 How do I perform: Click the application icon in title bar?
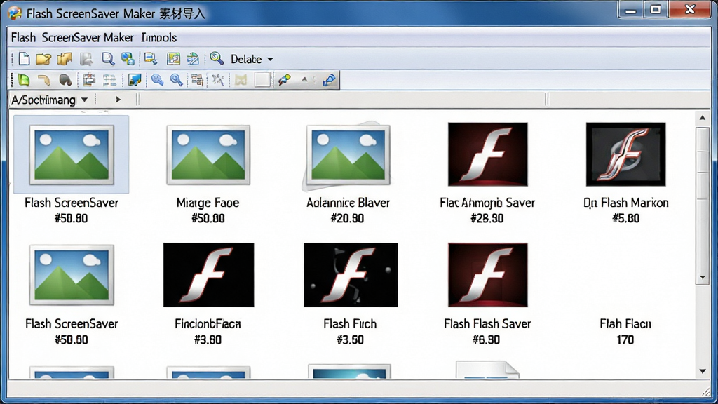pyautogui.click(x=15, y=13)
